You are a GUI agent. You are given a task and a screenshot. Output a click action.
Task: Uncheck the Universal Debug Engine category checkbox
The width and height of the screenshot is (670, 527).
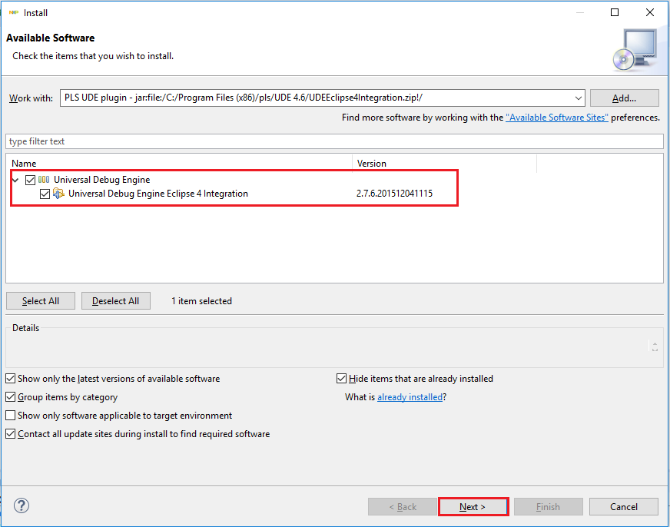30,180
